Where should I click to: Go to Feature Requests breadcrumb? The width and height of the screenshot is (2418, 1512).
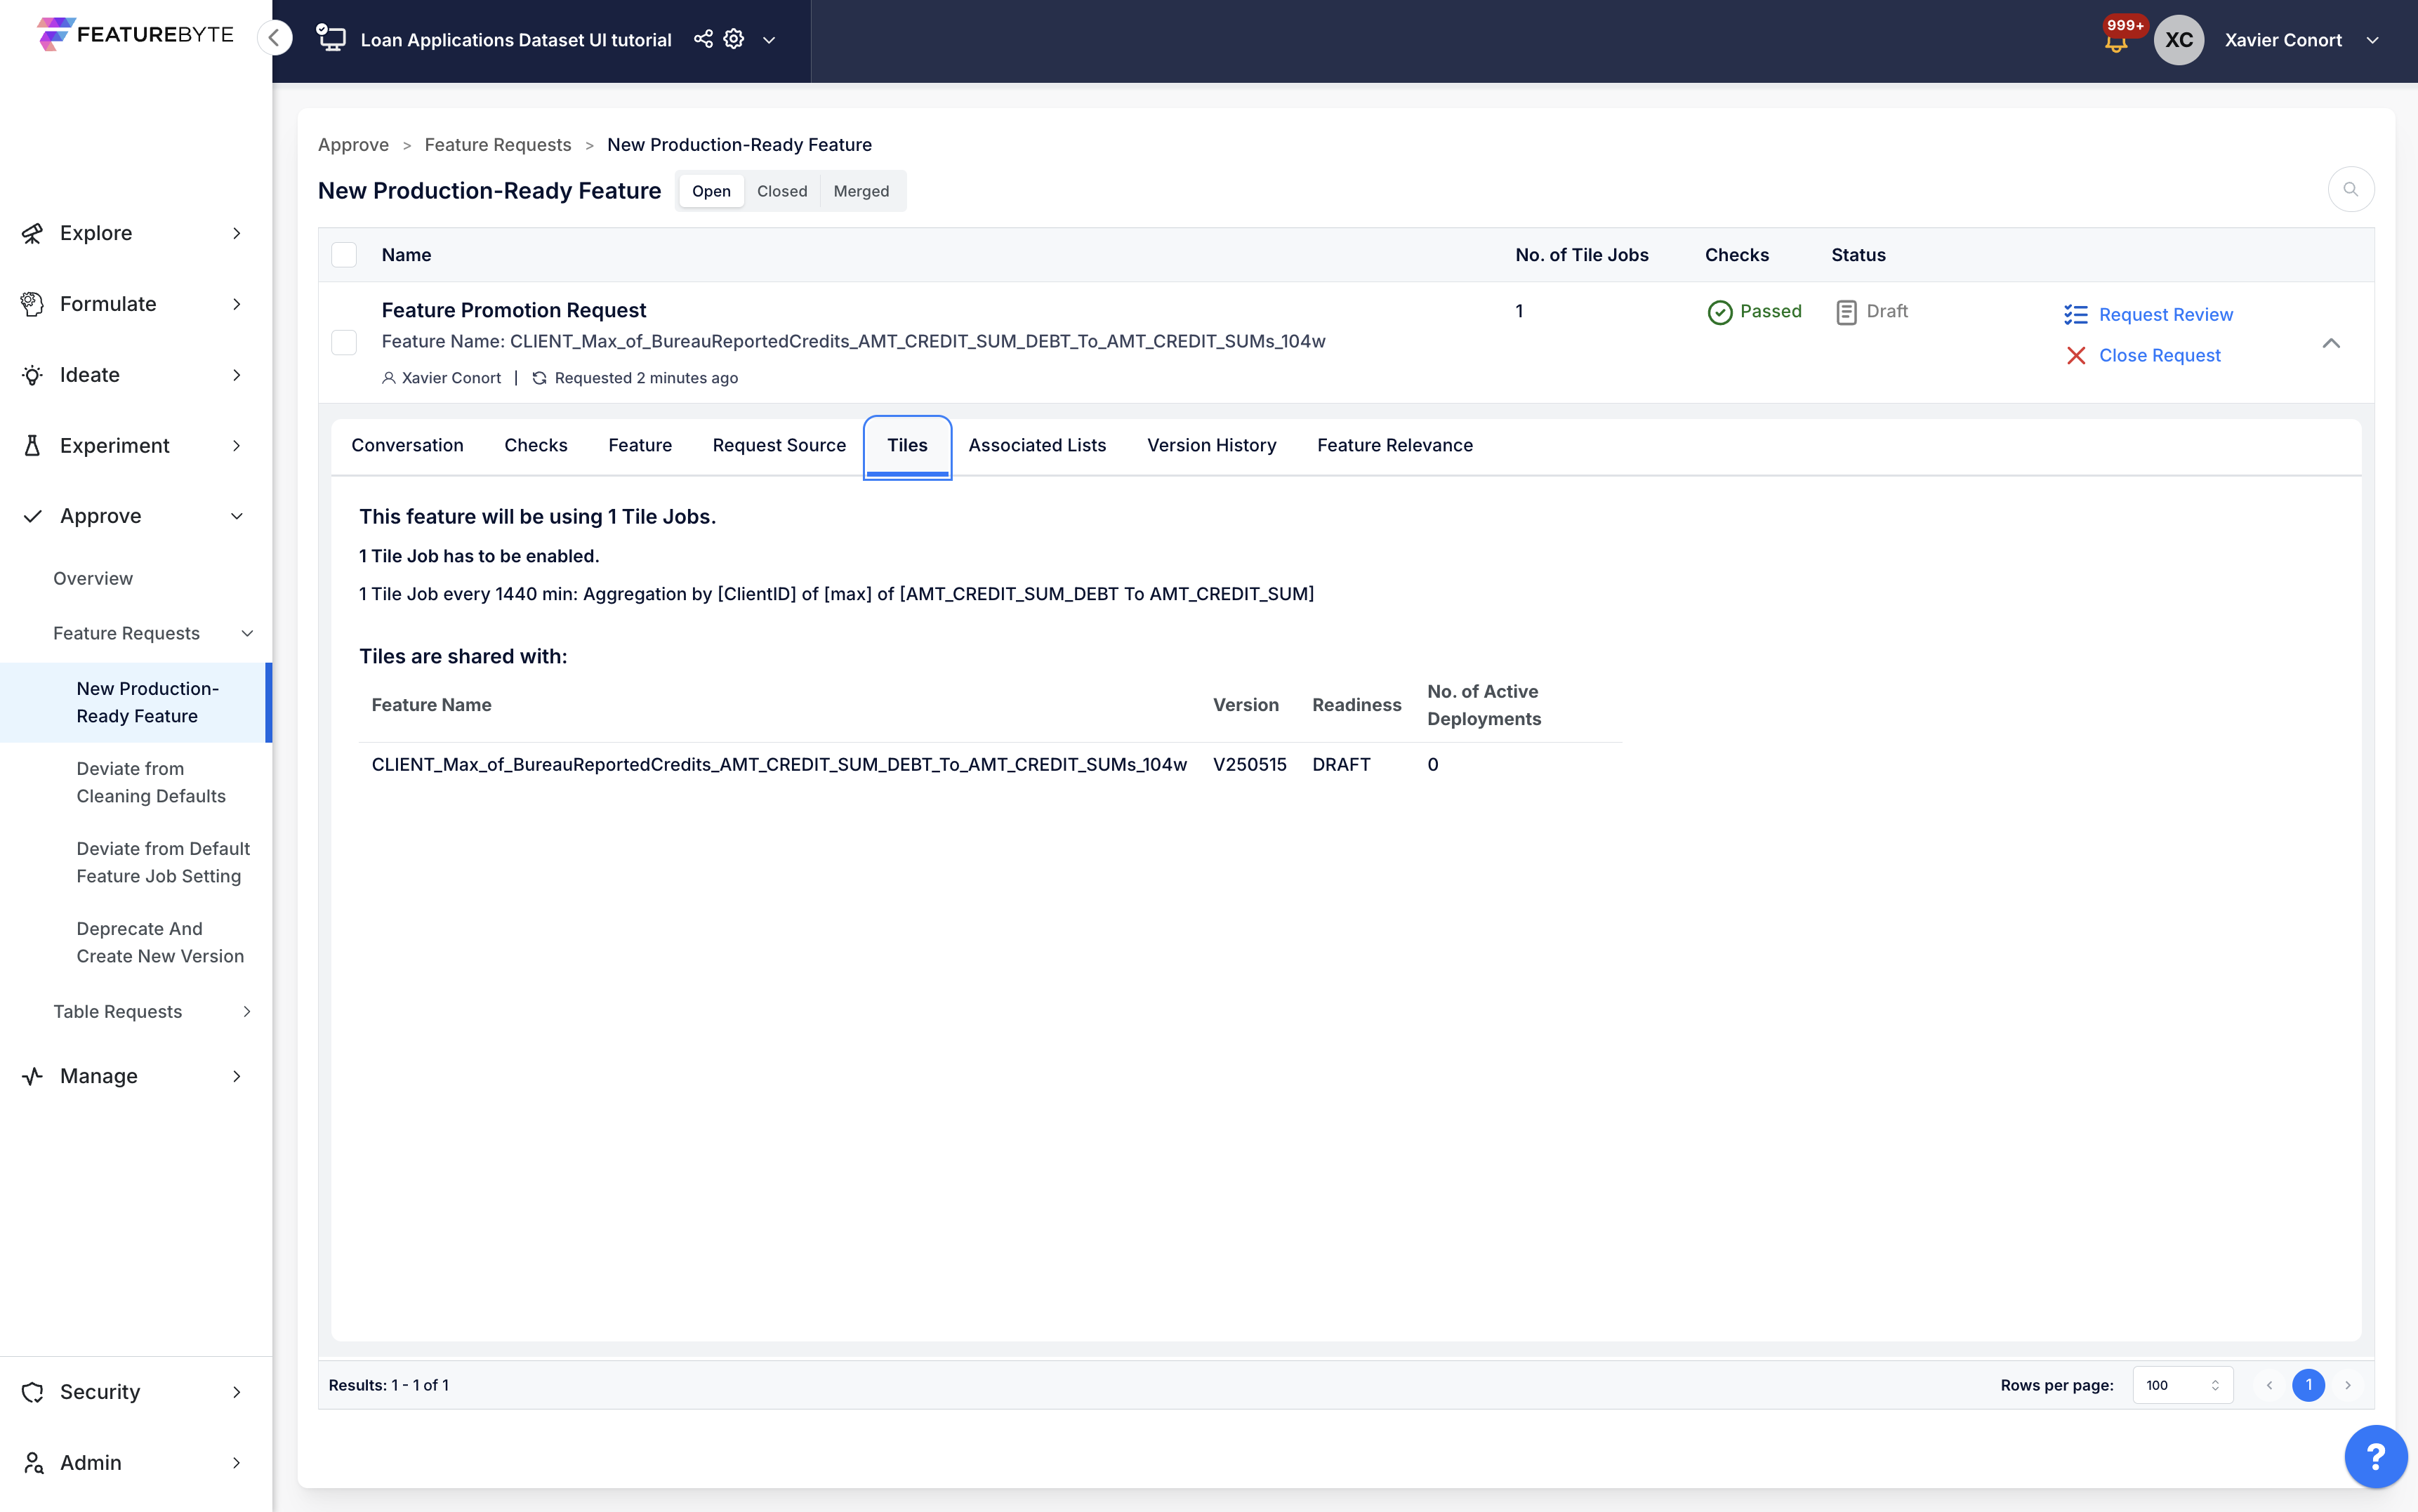(x=497, y=144)
